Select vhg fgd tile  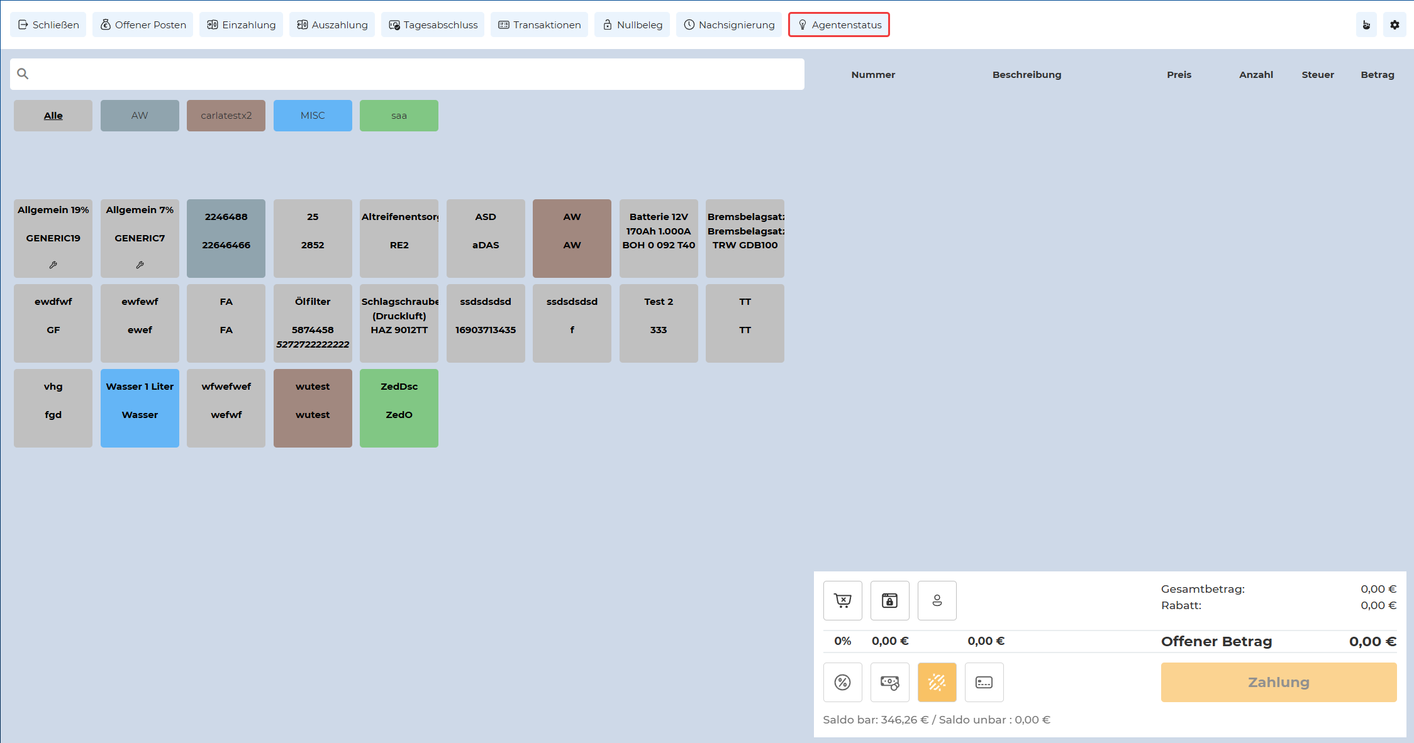[53, 408]
